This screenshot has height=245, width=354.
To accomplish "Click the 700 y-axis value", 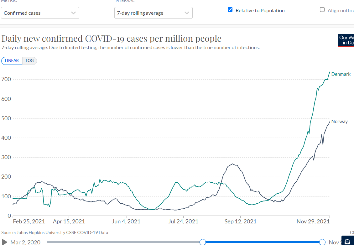I will (x=6, y=79).
